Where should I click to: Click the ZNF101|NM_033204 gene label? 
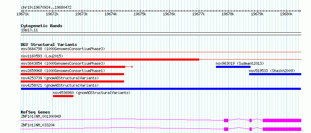[38, 125]
